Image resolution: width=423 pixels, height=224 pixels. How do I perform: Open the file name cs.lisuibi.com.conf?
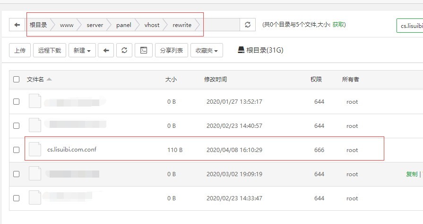coord(72,150)
